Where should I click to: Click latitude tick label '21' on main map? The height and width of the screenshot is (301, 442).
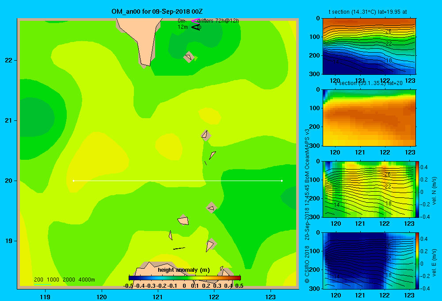point(9,120)
